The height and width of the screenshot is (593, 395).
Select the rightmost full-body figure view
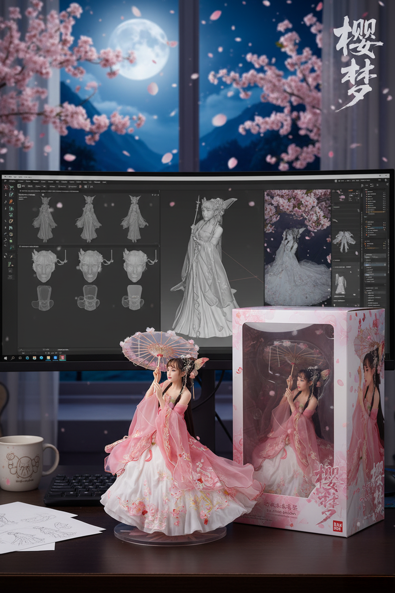[134, 219]
